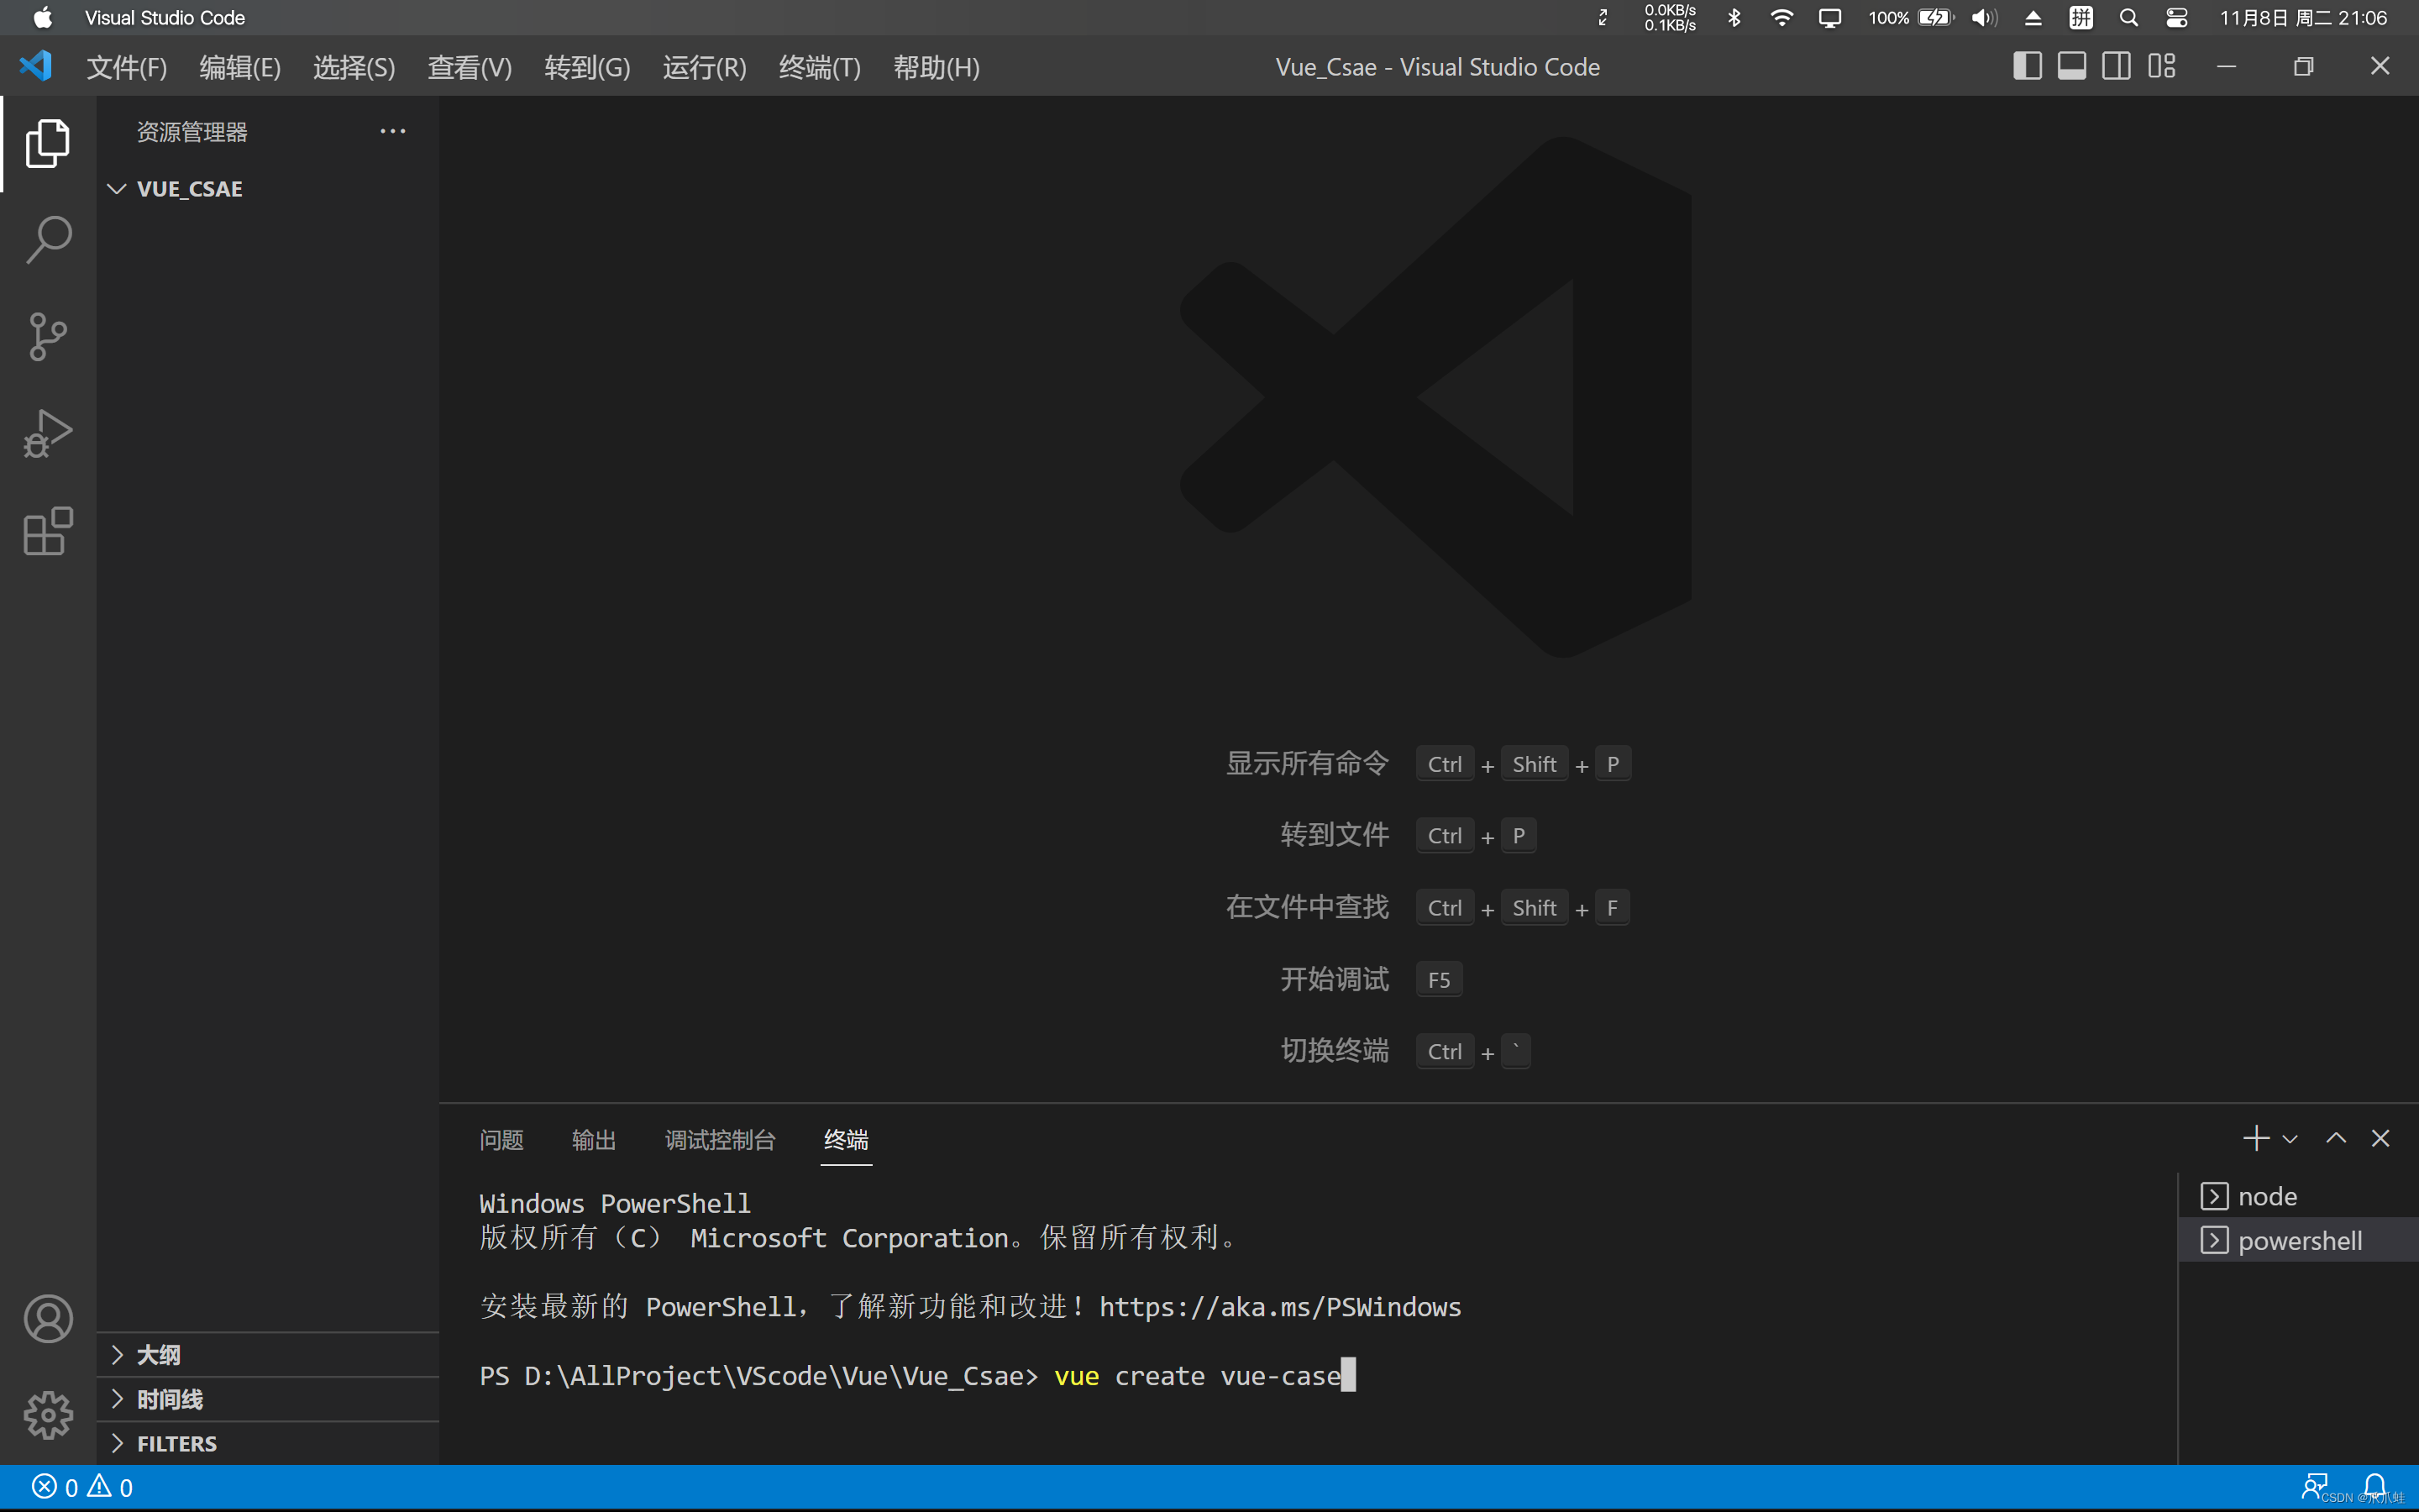Open the 终端(T) menu
This screenshot has width=2419, height=1512.
(x=820, y=67)
